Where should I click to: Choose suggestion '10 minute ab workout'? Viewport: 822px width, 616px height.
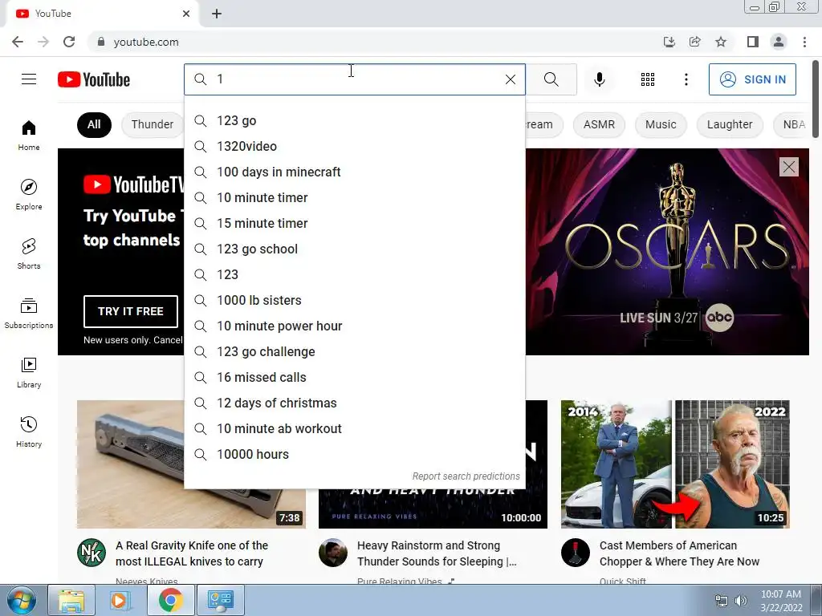tap(354, 429)
